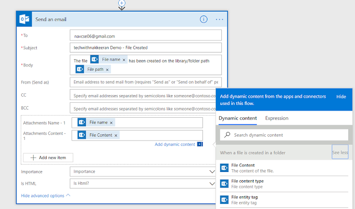355x209 pixels.
Task: Select File entity tag dynamic item icon
Action: [x=224, y=200]
